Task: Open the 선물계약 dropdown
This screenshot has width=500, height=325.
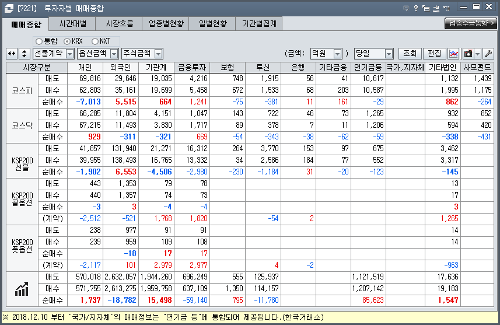Action: click(54, 54)
